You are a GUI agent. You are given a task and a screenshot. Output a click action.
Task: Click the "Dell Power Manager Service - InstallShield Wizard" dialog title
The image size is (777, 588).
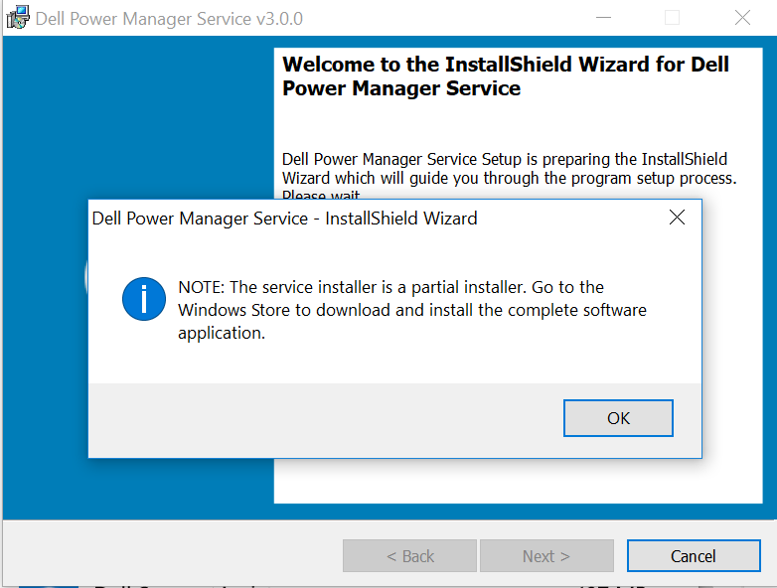[x=284, y=219]
